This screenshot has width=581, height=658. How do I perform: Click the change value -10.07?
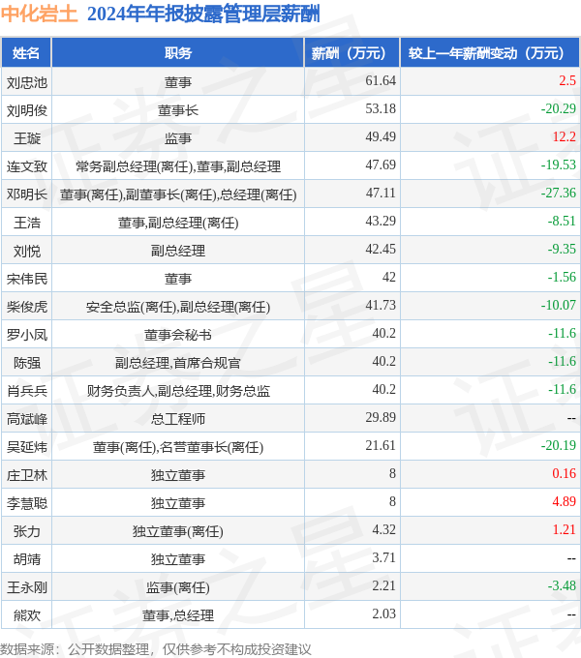coord(559,305)
